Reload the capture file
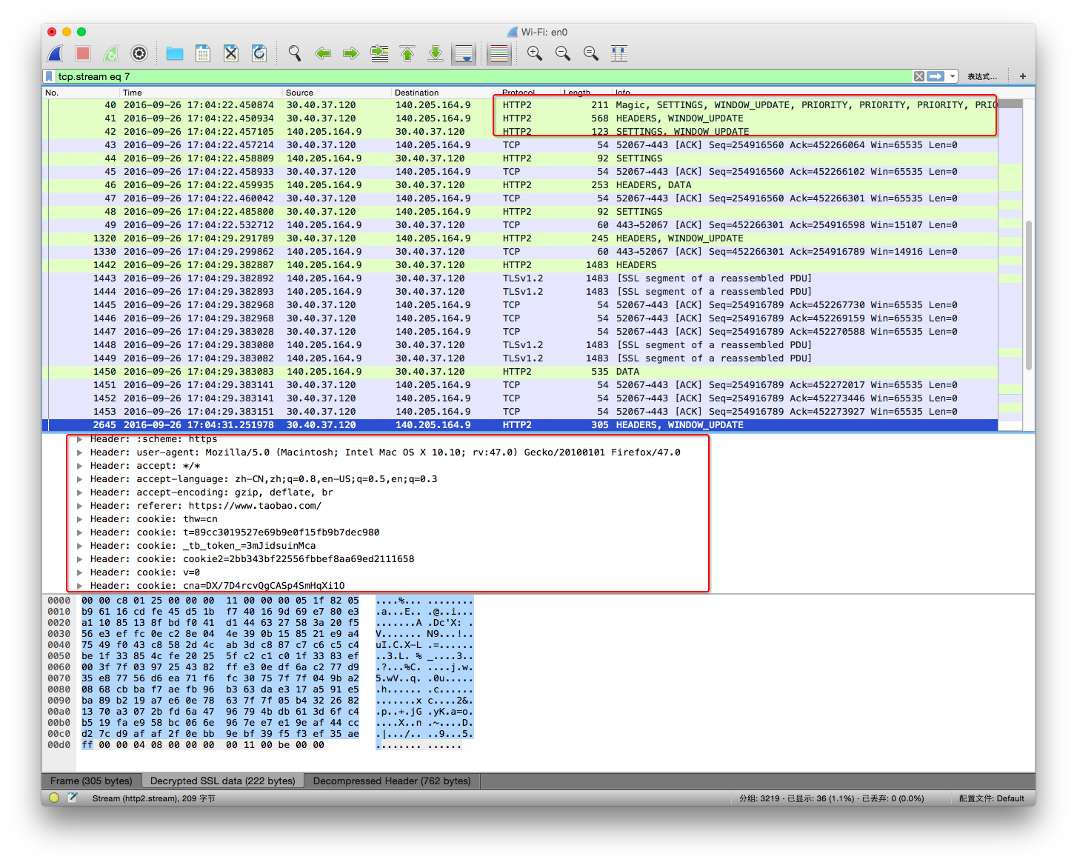The image size is (1077, 865). (259, 53)
